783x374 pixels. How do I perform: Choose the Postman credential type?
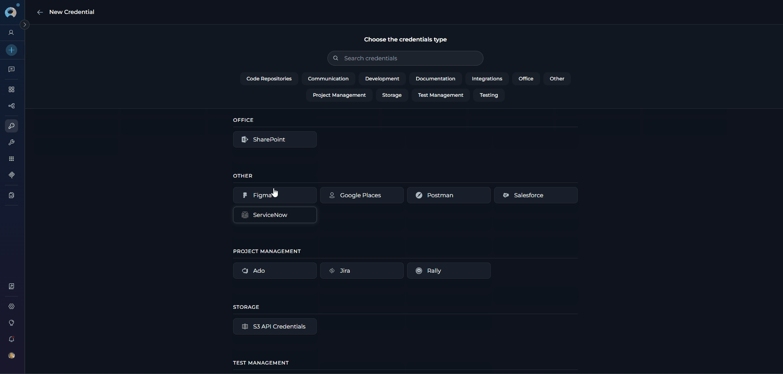tap(449, 195)
